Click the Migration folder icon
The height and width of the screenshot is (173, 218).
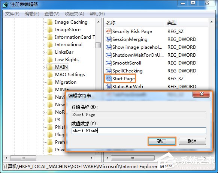point(50,82)
